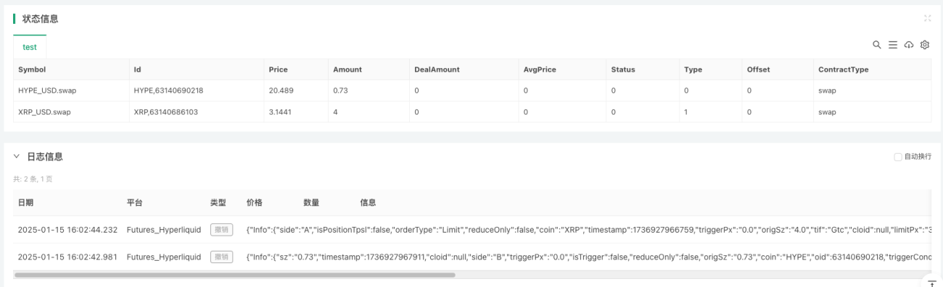Select the HYPE_USD.swap symbol cell
This screenshot has width=943, height=287.
[x=47, y=91]
